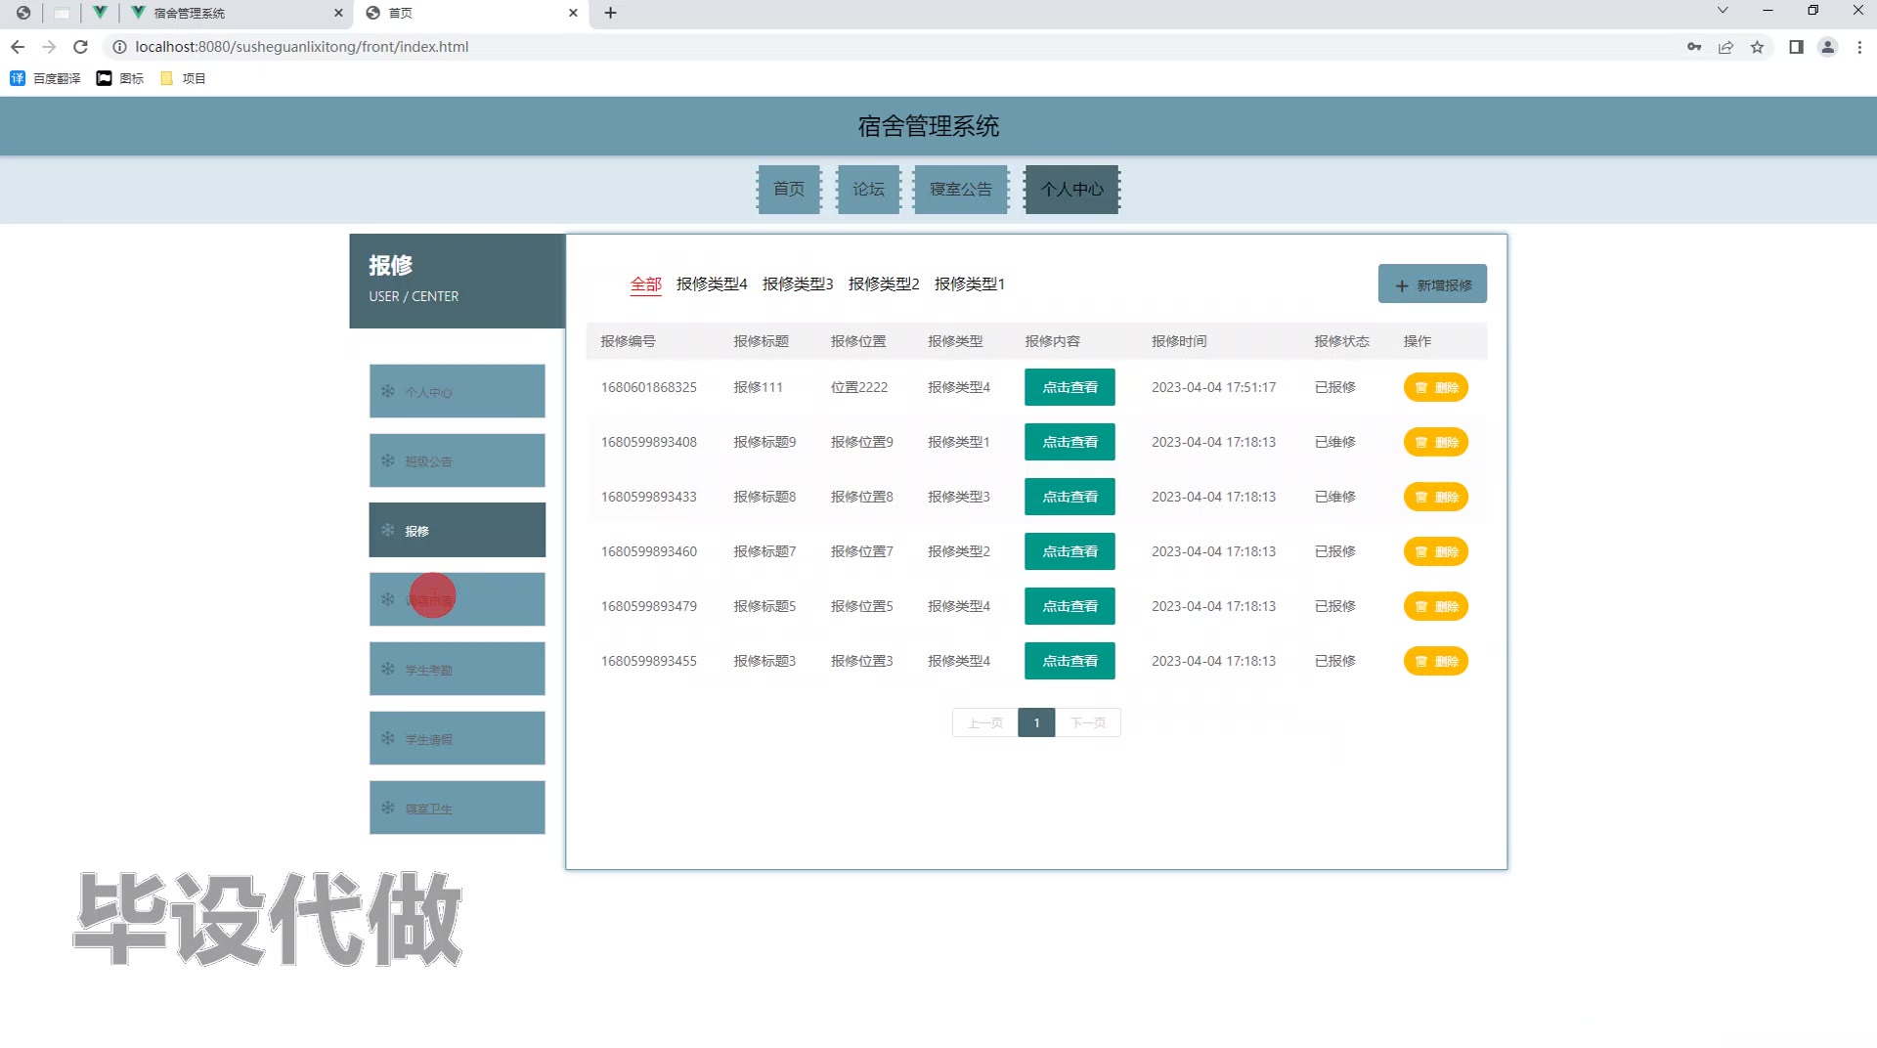Delete the 报修标题3 repair record

tap(1436, 661)
